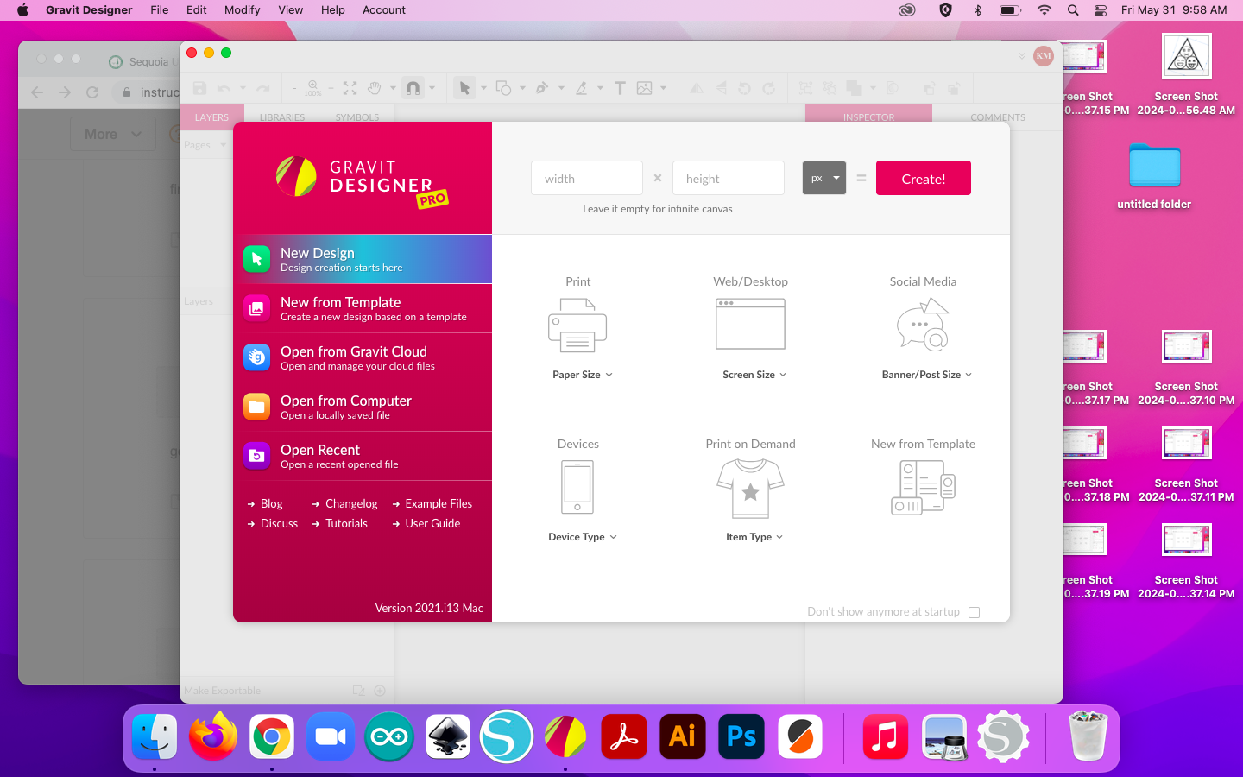Open the Modify menu
This screenshot has width=1243, height=777.
point(243,10)
